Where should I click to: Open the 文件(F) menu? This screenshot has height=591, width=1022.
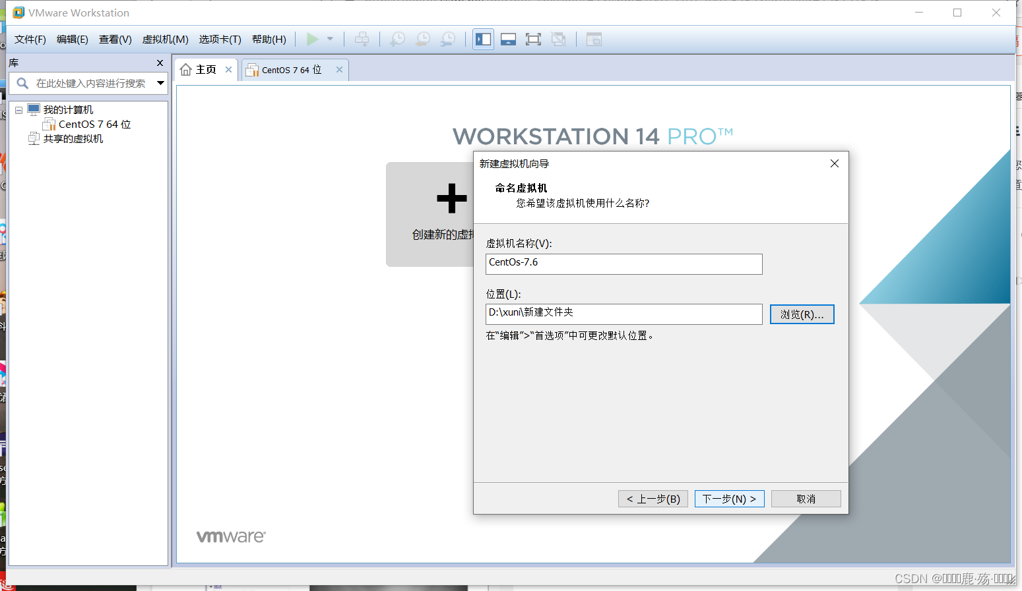pos(30,40)
